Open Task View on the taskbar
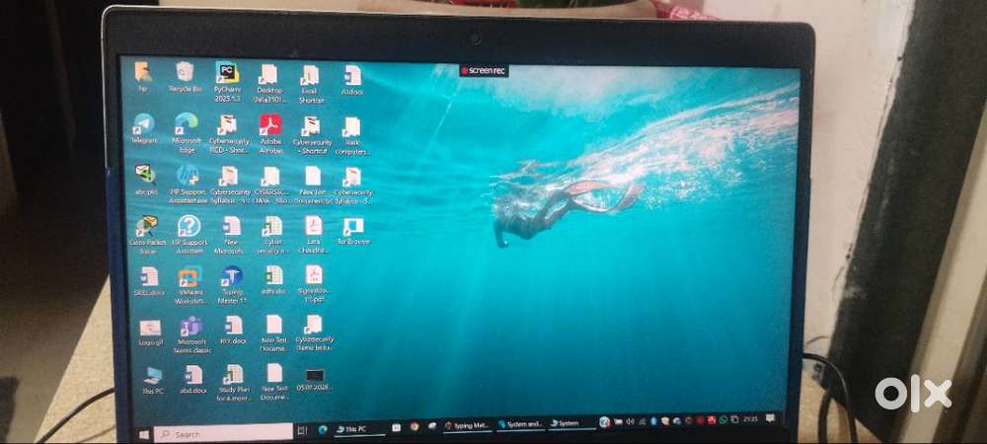987x444 pixels. (x=301, y=430)
